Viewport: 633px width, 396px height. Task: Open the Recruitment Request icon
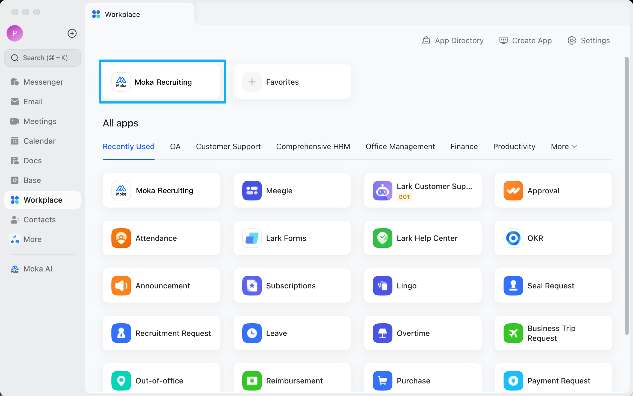[121, 333]
